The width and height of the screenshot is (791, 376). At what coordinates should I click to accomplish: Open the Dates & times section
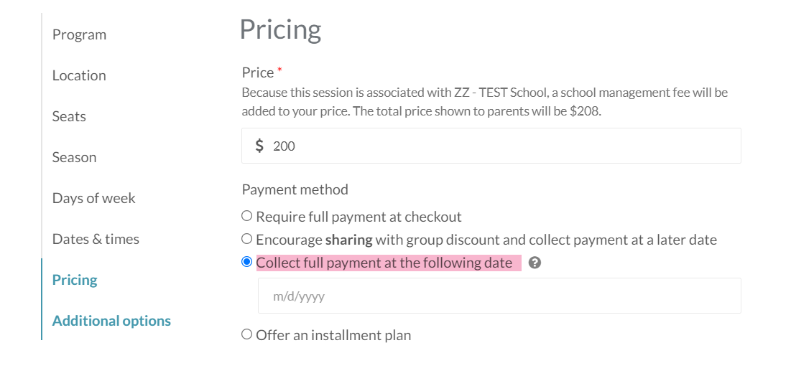[96, 239]
